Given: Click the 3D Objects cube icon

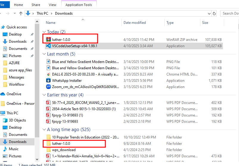Looking at the screenshot, I should click(5, 120).
